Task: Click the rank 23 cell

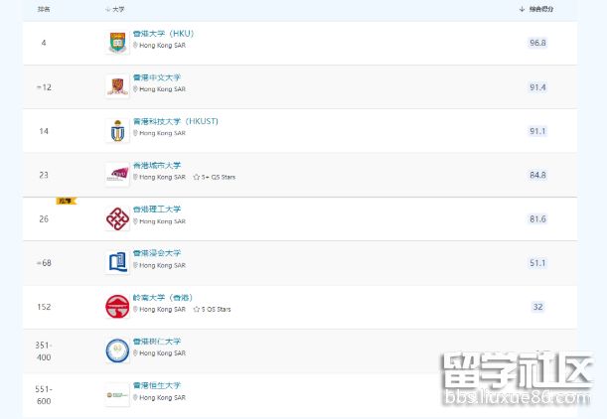Action: 44,176
